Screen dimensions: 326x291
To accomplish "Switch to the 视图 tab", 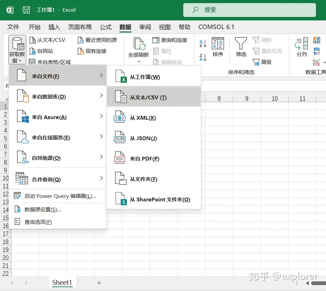I will tap(165, 27).
